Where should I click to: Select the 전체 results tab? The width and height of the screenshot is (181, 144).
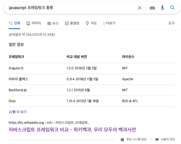coord(15,23)
